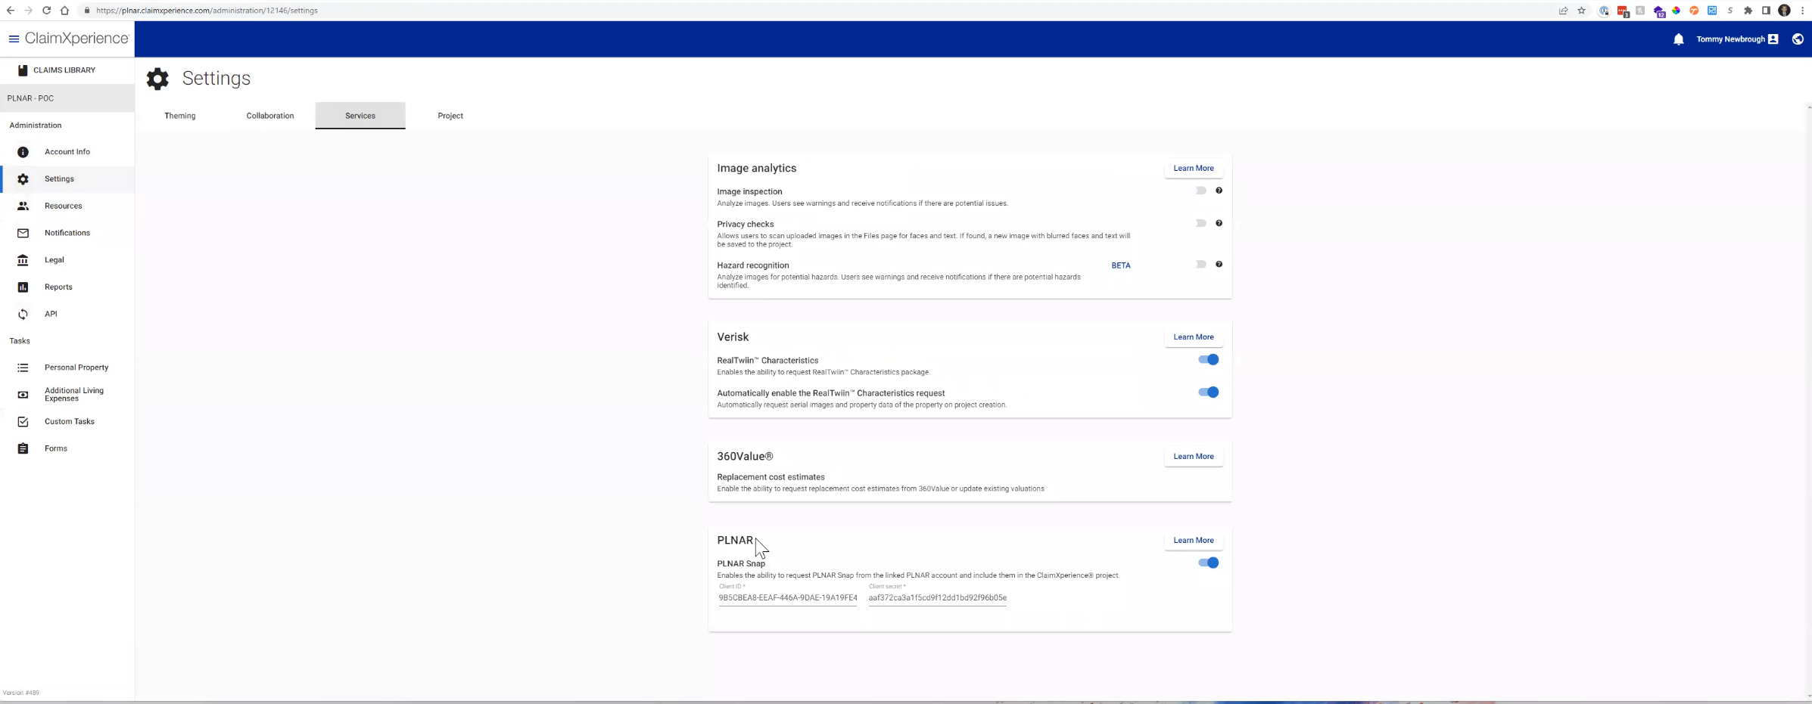1812x704 pixels.
Task: Click help icon for Image inspection
Action: click(x=1219, y=191)
